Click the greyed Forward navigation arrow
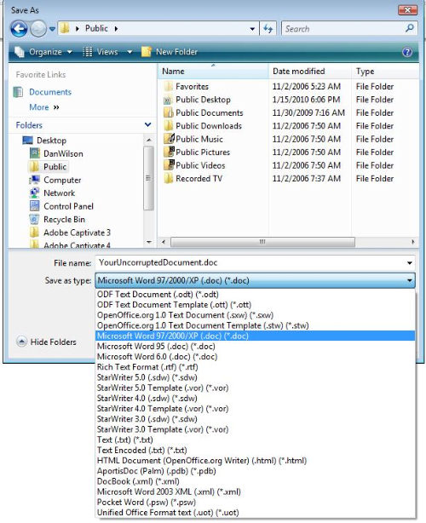The image size is (426, 523). [x=38, y=29]
